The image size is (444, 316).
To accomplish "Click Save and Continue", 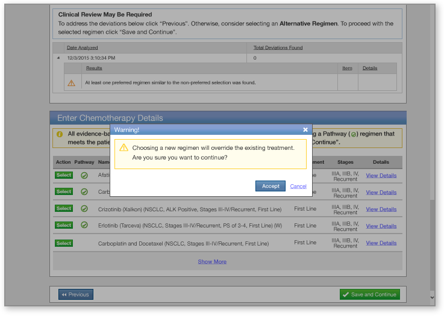I will [369, 294].
